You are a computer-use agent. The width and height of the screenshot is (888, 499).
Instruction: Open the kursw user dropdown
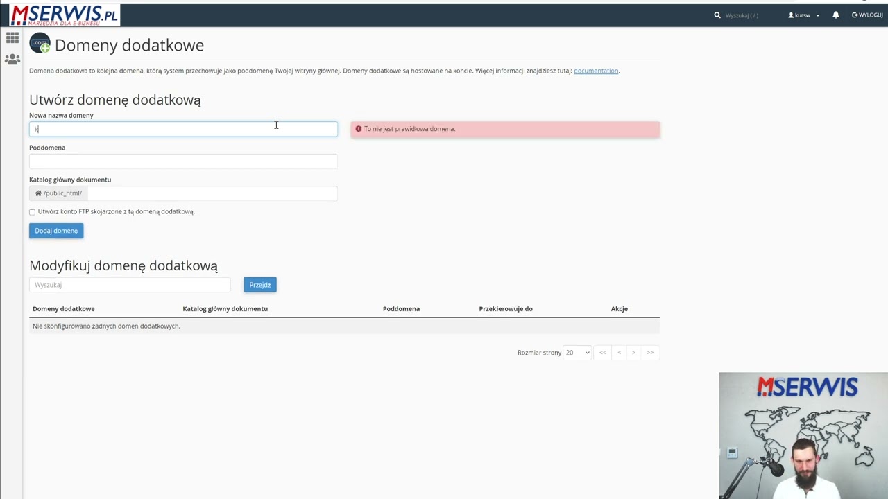point(803,15)
